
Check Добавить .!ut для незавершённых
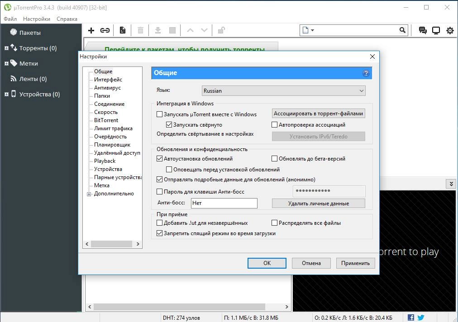coord(160,223)
